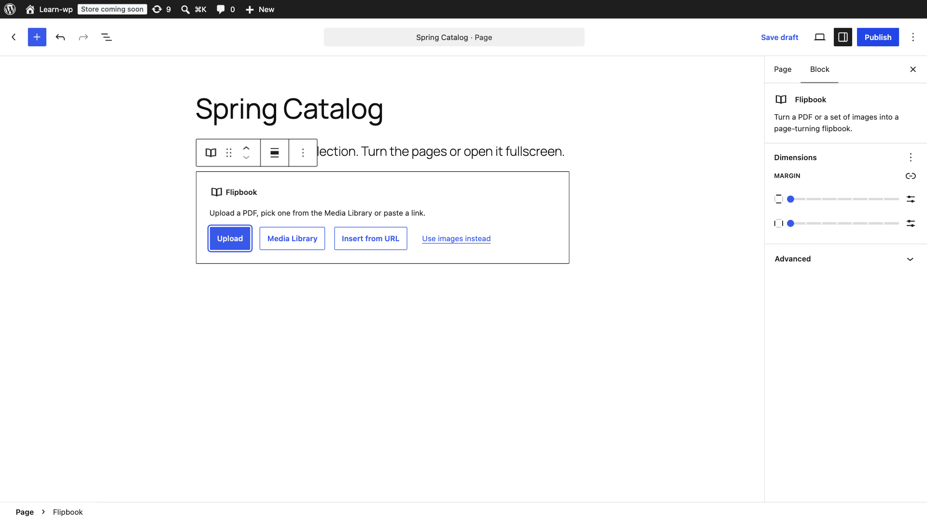
Task: Select Page in the bottom breadcrumb
Action: [x=25, y=512]
